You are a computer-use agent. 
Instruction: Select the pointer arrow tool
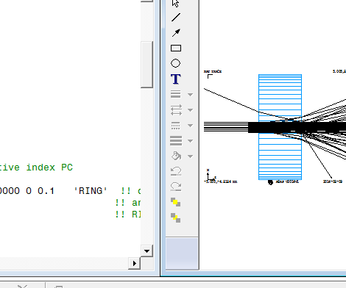tap(176, 4)
